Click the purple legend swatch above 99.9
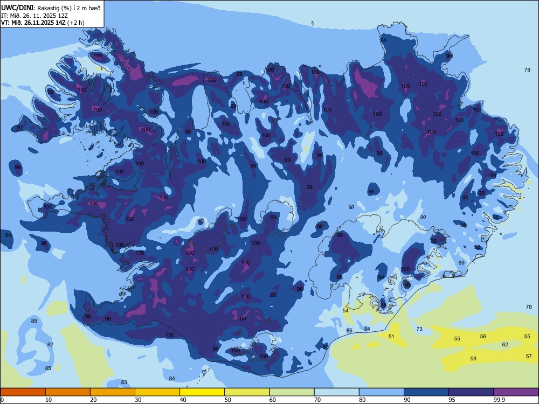Viewport: 539px width, 404px height. coord(516,392)
